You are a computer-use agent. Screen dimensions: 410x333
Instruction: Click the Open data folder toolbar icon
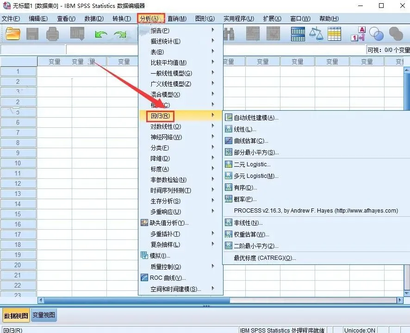(13, 34)
